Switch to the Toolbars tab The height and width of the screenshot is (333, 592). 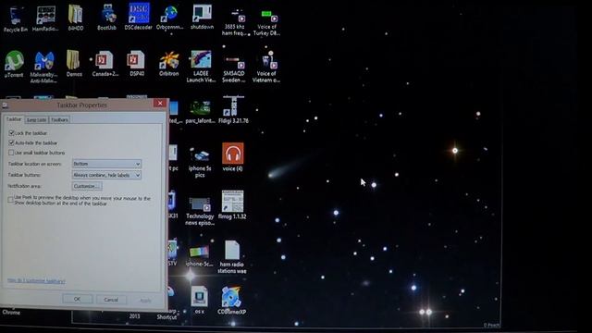(59, 119)
